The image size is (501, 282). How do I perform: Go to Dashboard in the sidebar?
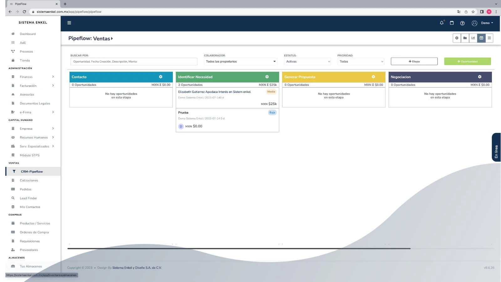tap(28, 34)
